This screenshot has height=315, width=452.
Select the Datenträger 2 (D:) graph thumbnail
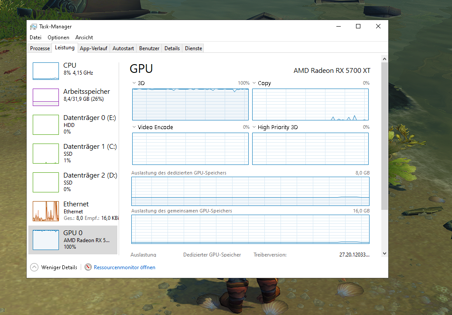(46, 182)
